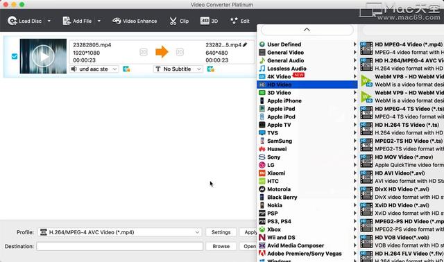Expand the Black Berry submenu arrow

[x=355, y=198]
